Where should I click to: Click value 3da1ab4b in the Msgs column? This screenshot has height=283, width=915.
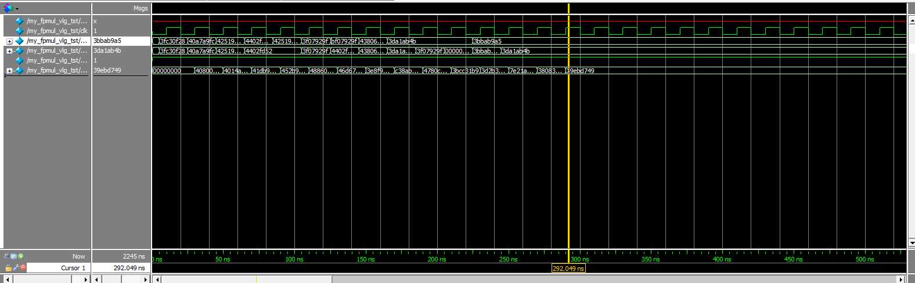coord(107,50)
